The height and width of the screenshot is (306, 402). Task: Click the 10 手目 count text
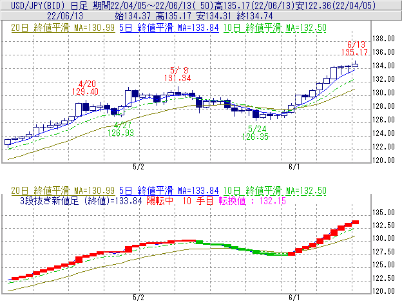[198, 200]
